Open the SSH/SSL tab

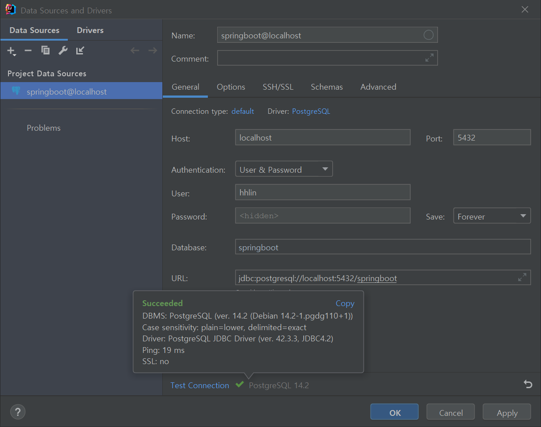pos(278,87)
